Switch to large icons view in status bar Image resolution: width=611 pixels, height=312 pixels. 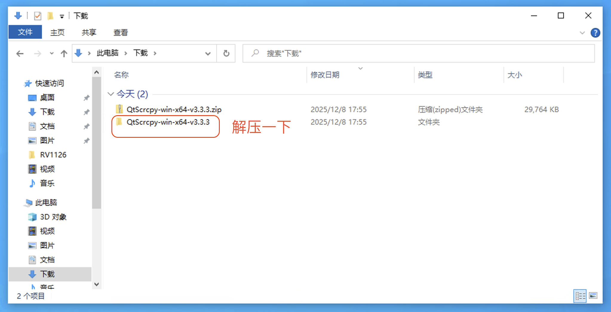click(593, 296)
